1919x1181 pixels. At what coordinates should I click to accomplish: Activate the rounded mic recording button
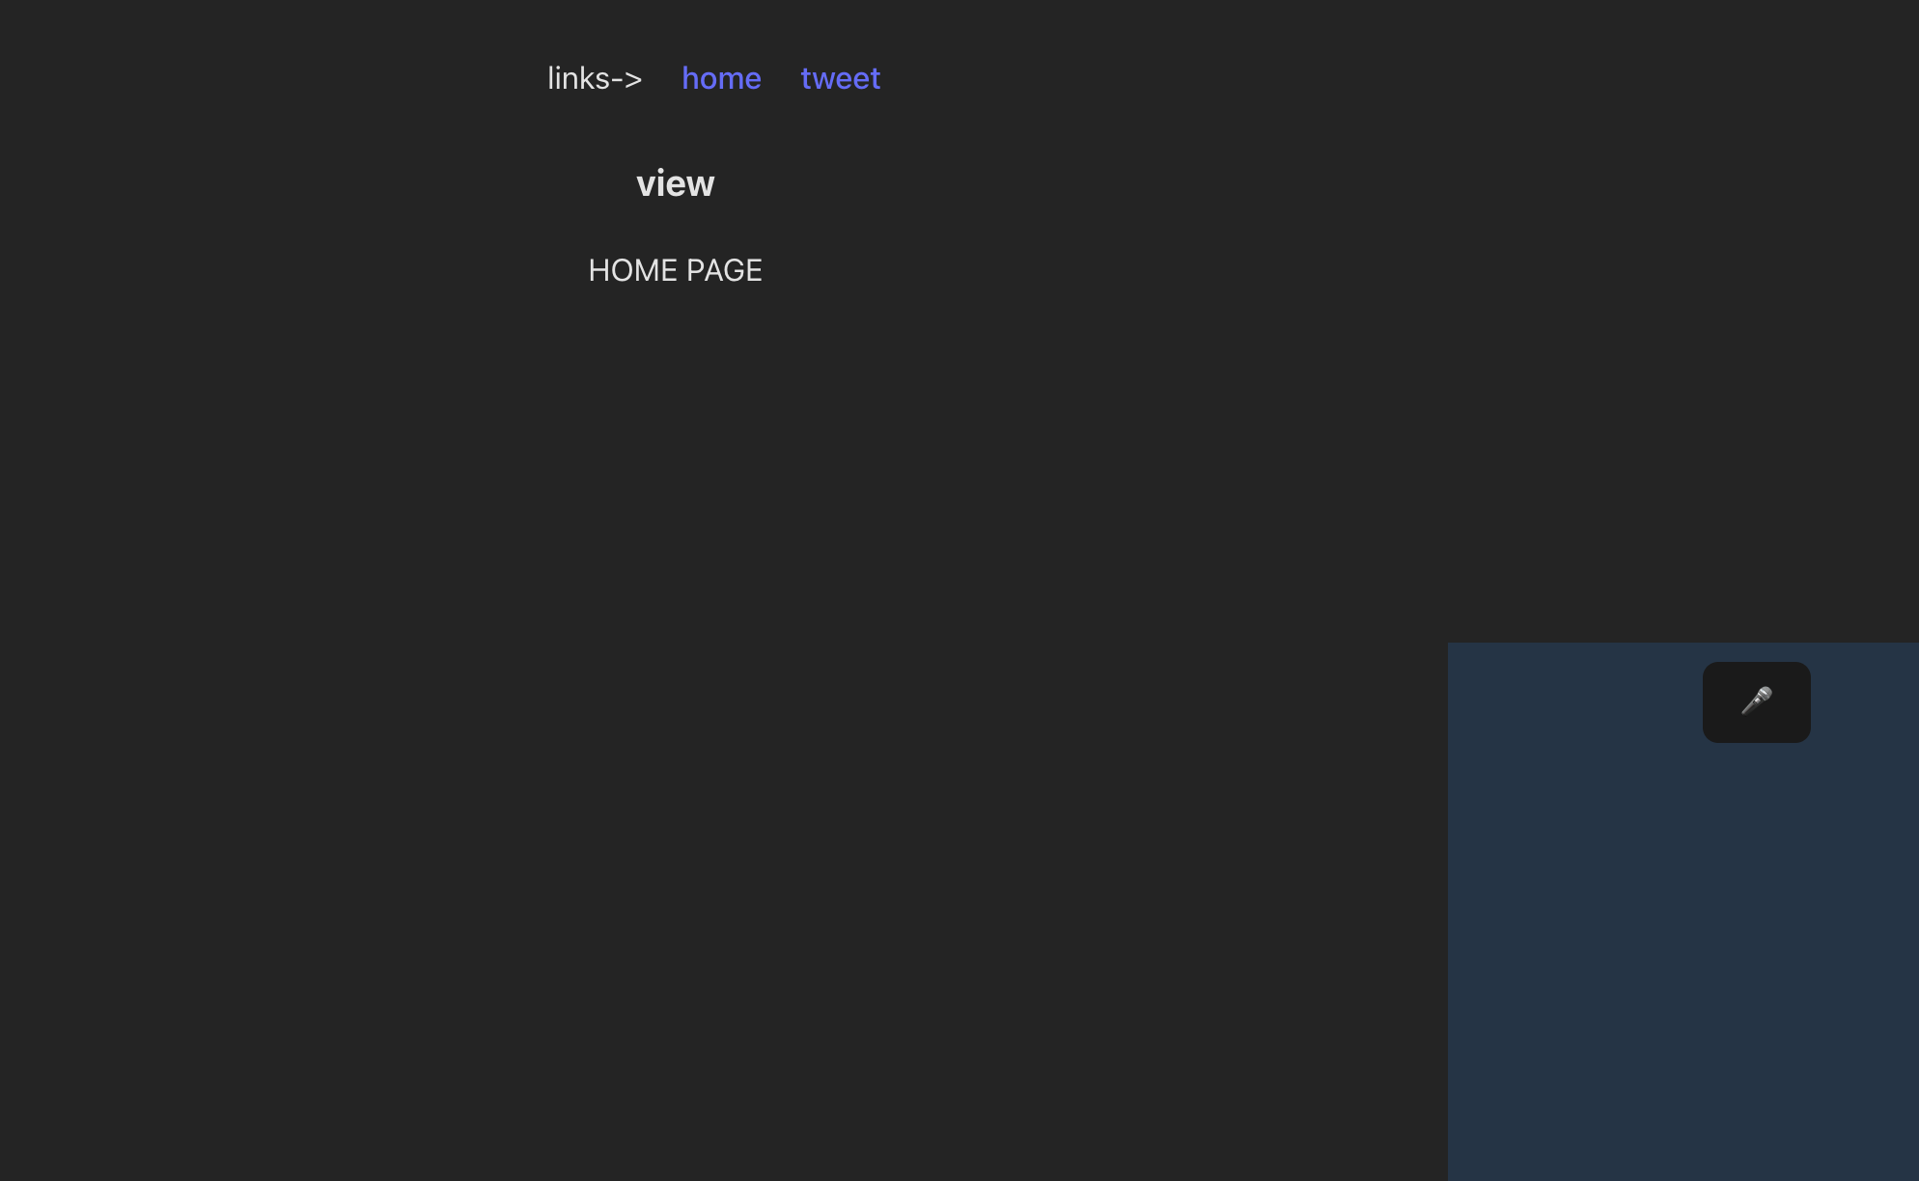[x=1756, y=702]
